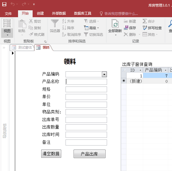The image size is (172, 171).
Task: Click the 视图 form view icon
Action: coord(7,23)
